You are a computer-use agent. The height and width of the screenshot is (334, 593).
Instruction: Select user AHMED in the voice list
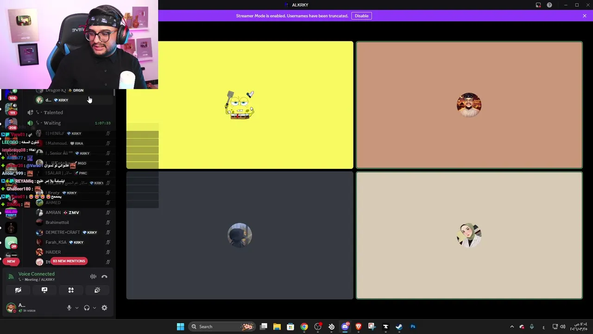point(53,203)
